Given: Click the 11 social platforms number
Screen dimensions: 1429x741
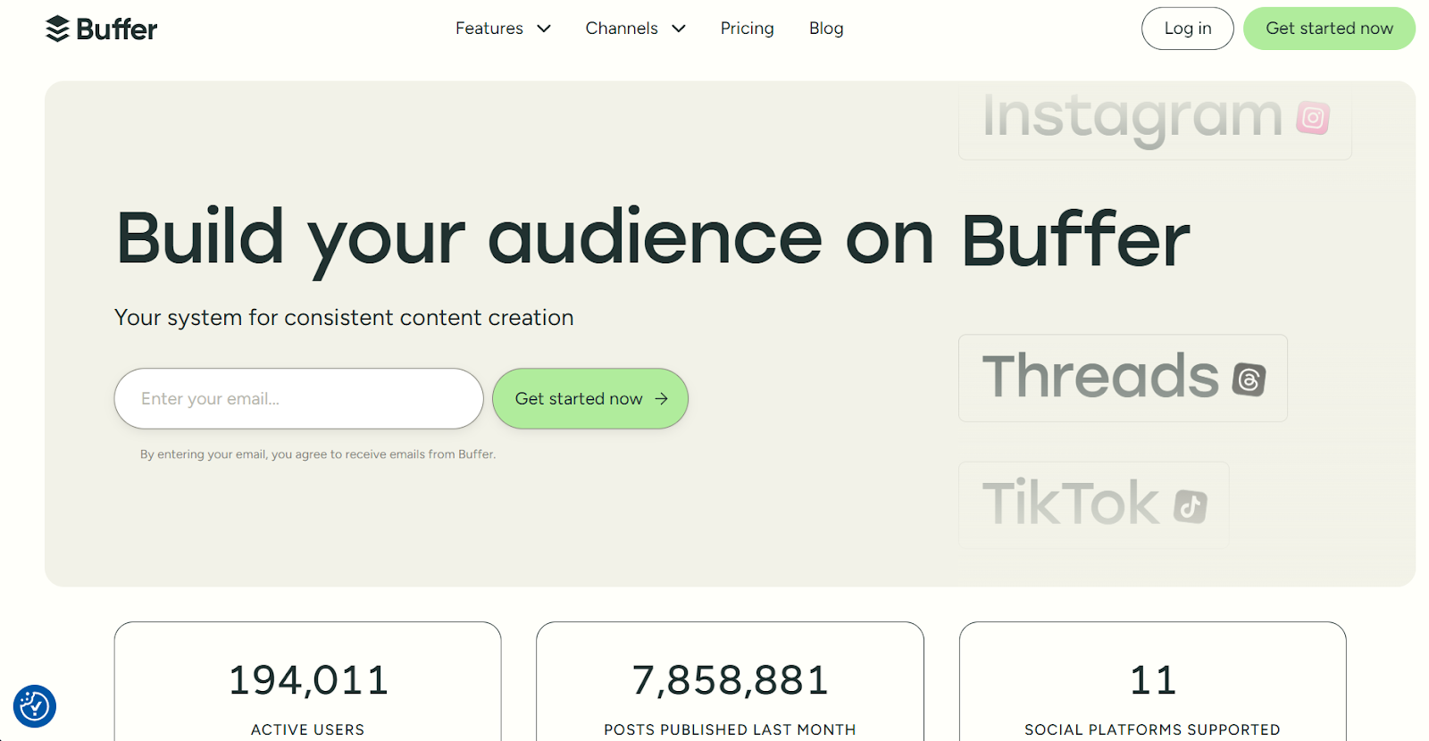Looking at the screenshot, I should click(x=1153, y=680).
